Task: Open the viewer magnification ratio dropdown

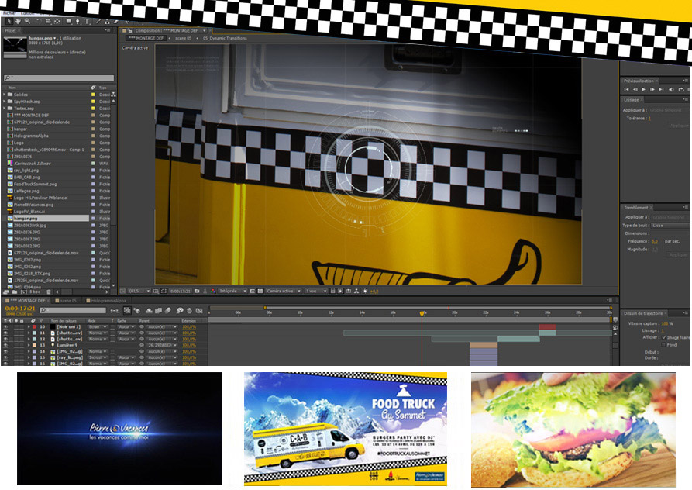Action: pyautogui.click(x=139, y=291)
